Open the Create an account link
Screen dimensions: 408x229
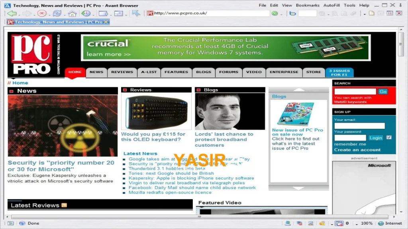click(x=357, y=150)
